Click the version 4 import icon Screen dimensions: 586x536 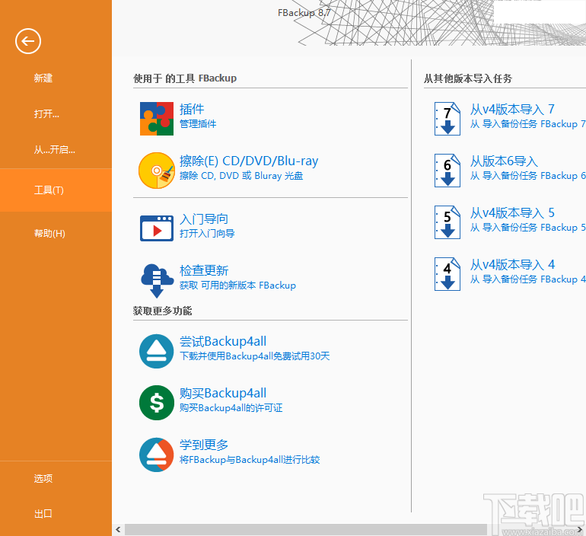point(447,274)
